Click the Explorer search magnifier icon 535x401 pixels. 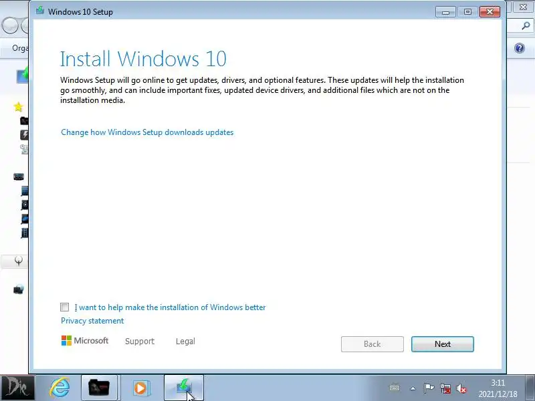coord(526,25)
